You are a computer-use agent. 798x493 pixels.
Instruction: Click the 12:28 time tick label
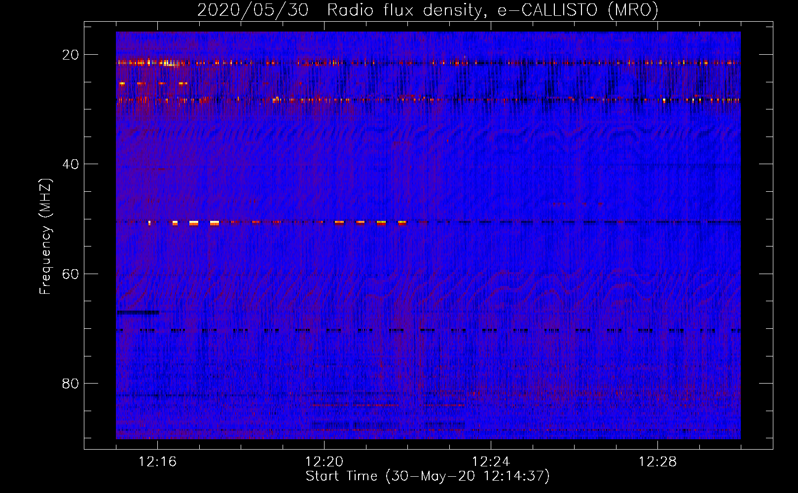click(x=657, y=461)
